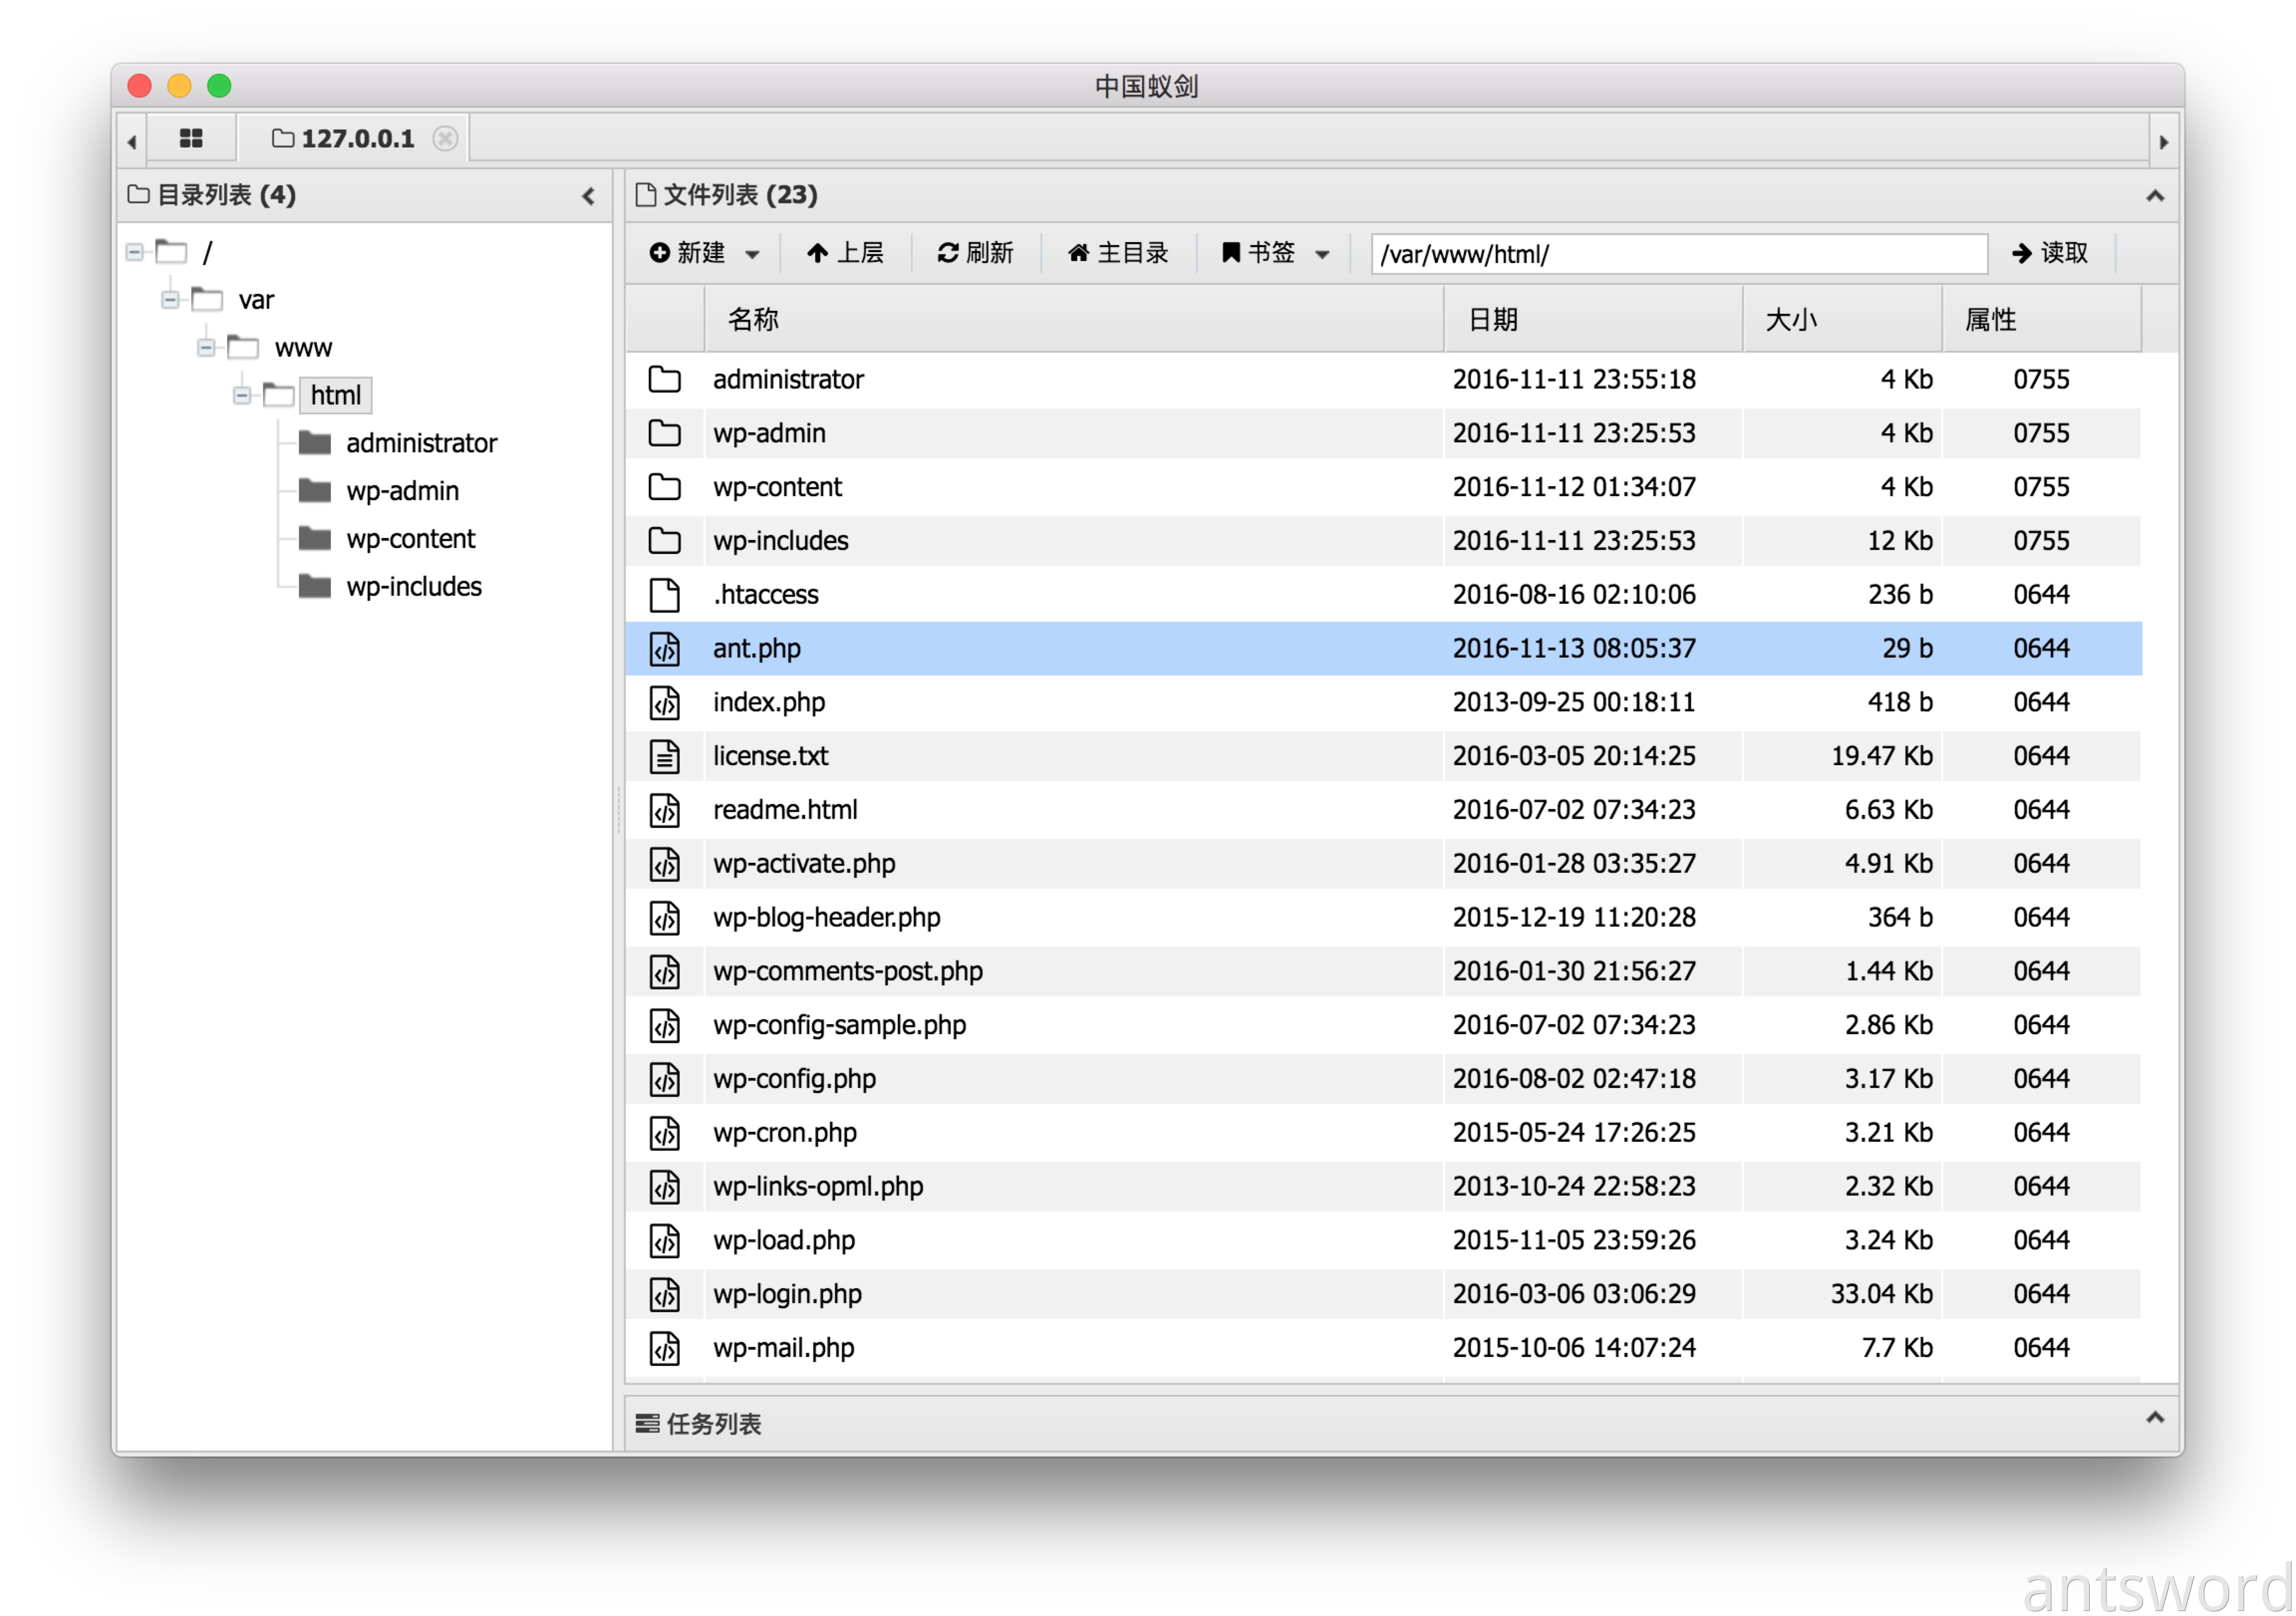Collapse the html tree node toggle
2296x1616 pixels.
[242, 396]
